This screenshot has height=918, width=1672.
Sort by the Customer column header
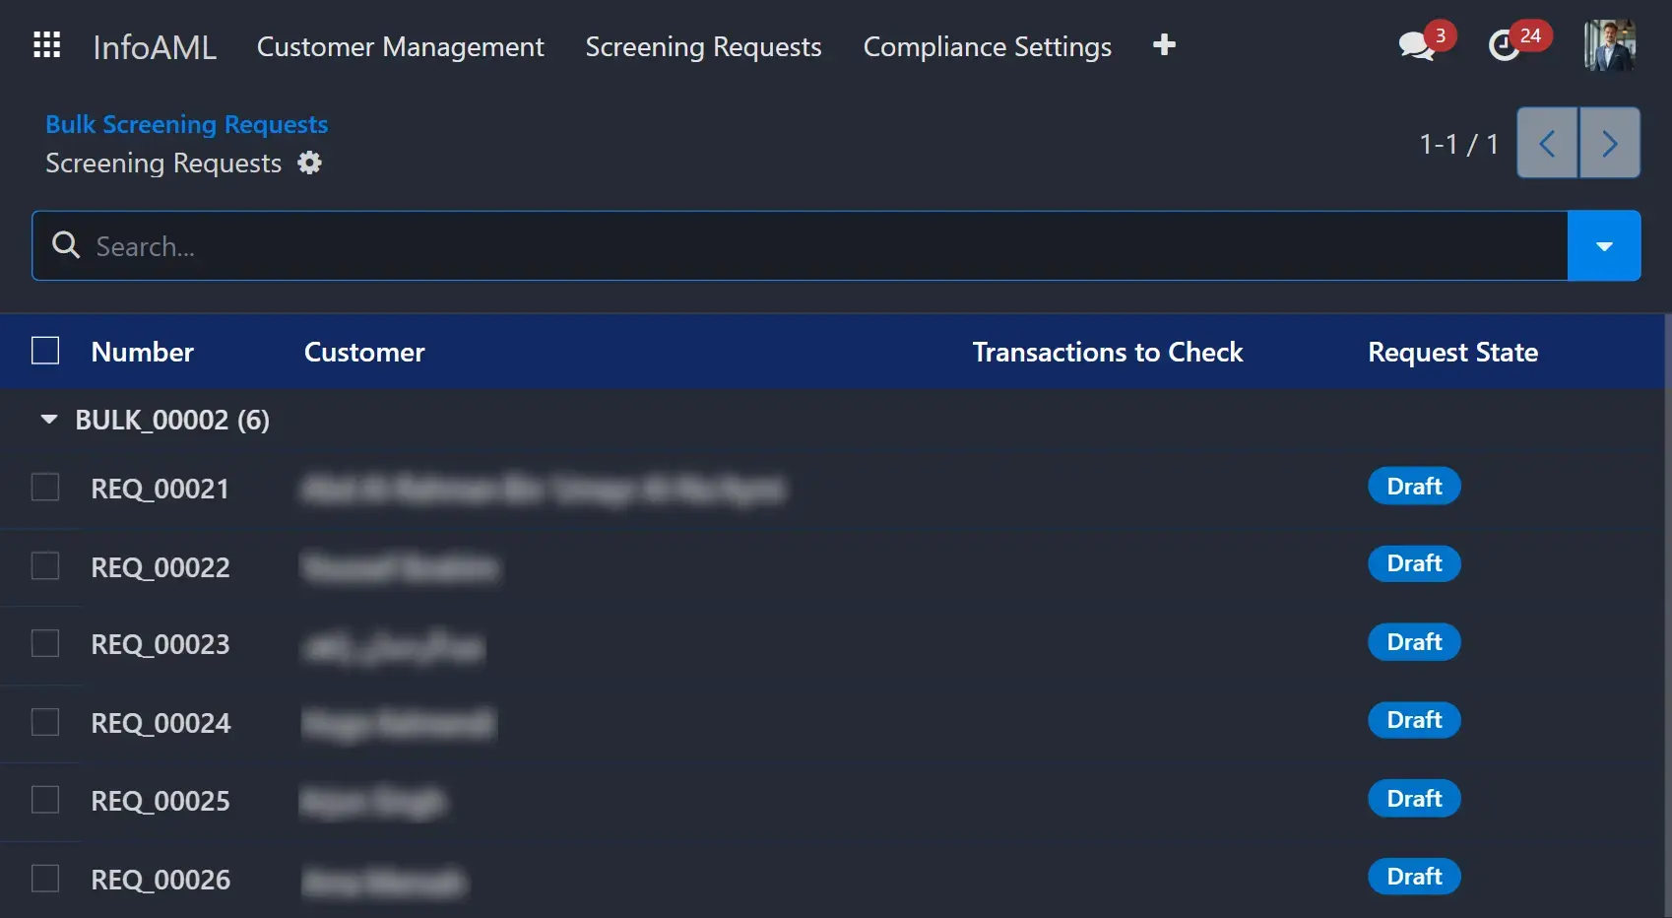(x=364, y=352)
